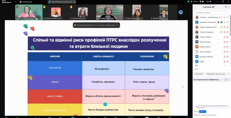
Task: Select Dmytro Bovkun DB avatar
Action: pyautogui.click(x=197, y=42)
